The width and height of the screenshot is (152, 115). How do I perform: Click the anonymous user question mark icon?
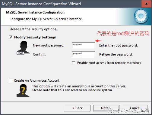click(x=23, y=90)
